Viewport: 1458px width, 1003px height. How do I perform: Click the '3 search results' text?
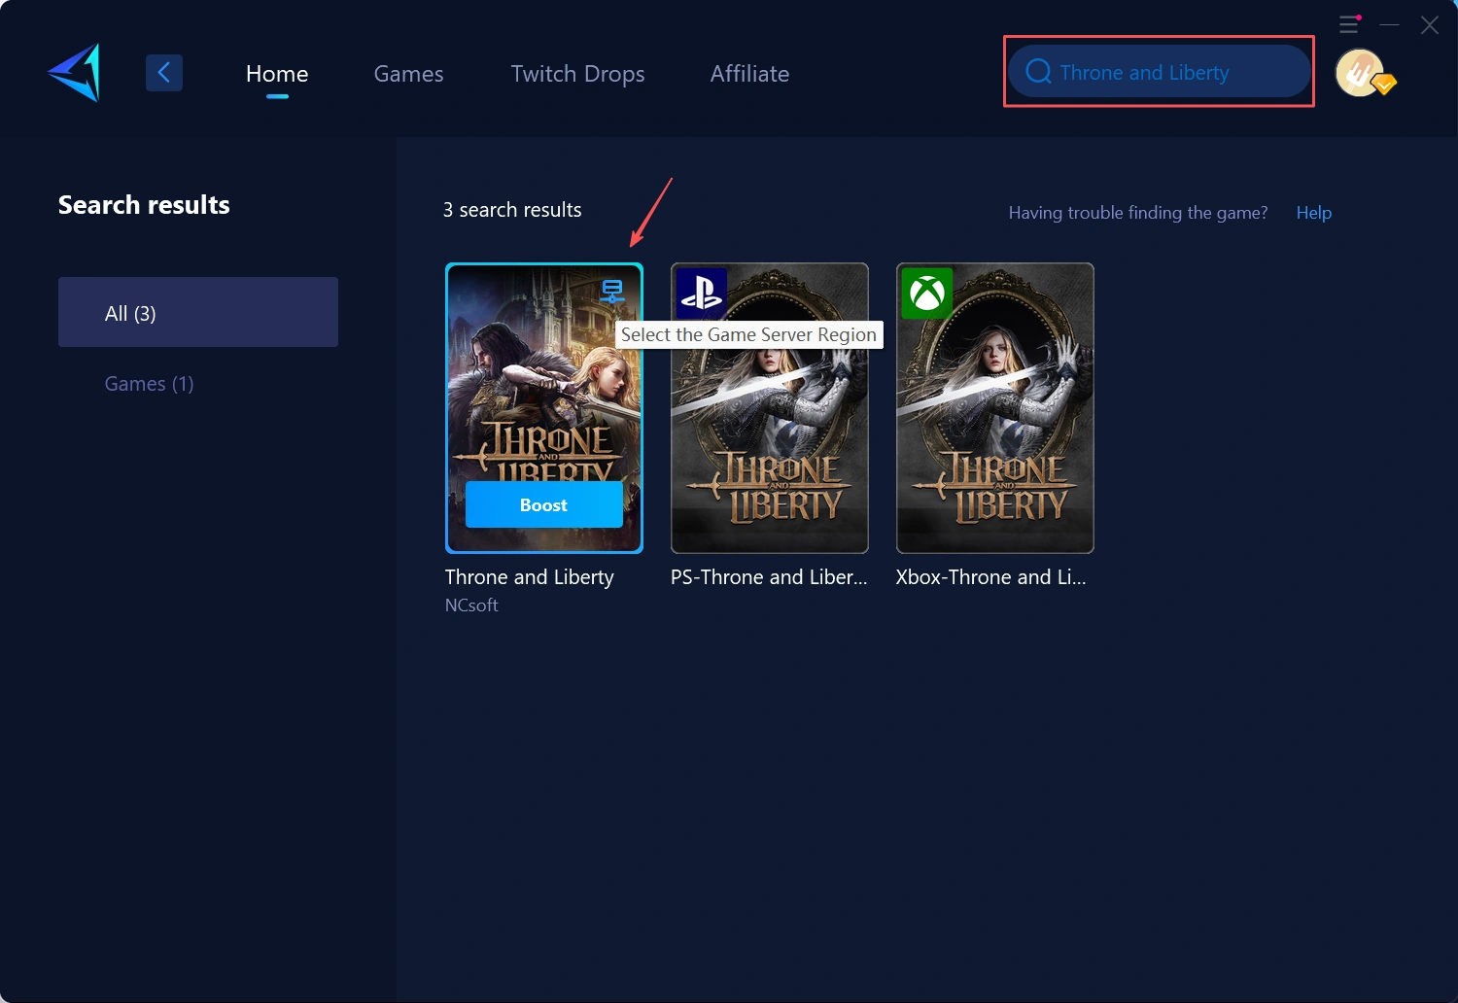pos(512,210)
